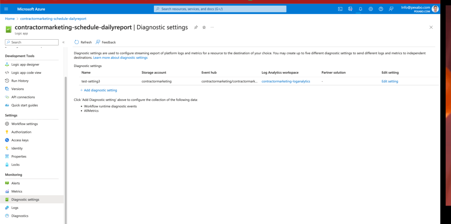Open the notifications bell
Screen dimensions: 451x224
[360, 9]
